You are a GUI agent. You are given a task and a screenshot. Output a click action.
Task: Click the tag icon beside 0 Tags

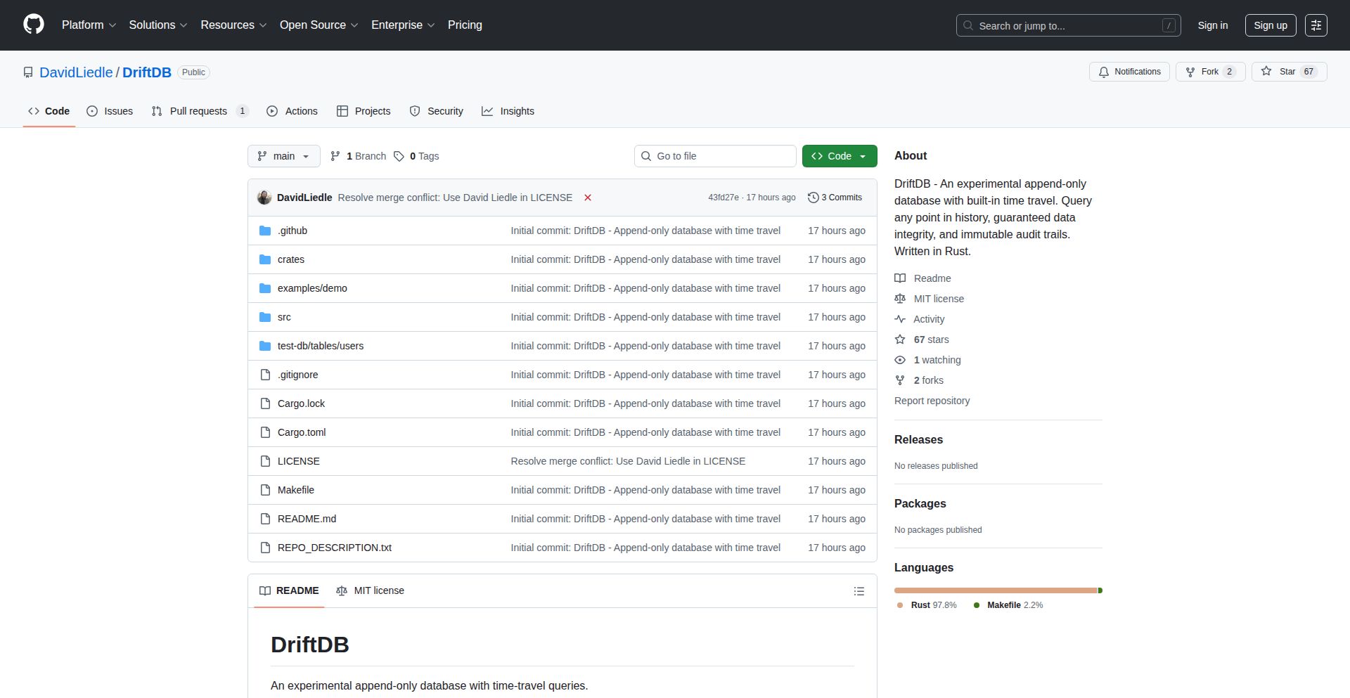tap(399, 156)
